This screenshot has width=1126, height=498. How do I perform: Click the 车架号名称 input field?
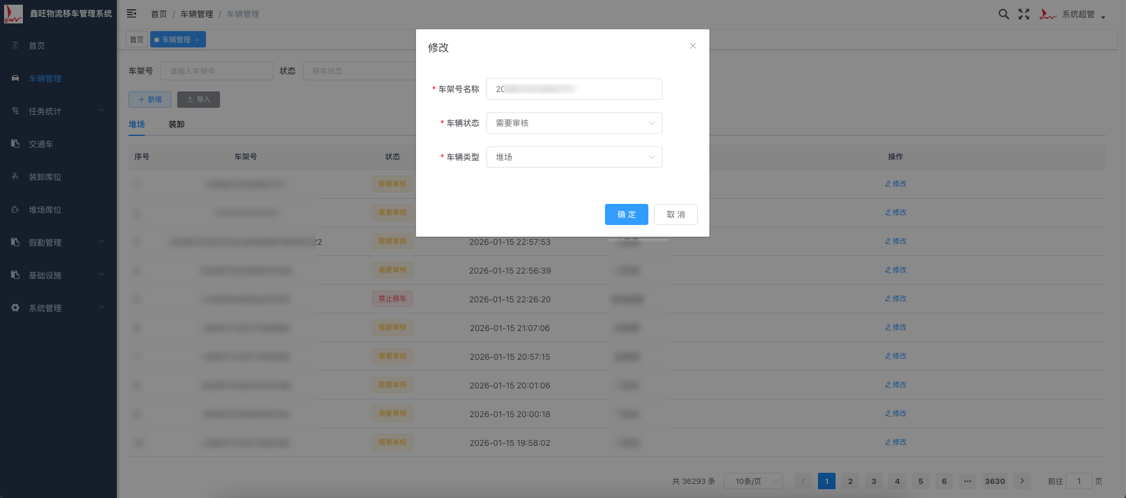pos(574,89)
